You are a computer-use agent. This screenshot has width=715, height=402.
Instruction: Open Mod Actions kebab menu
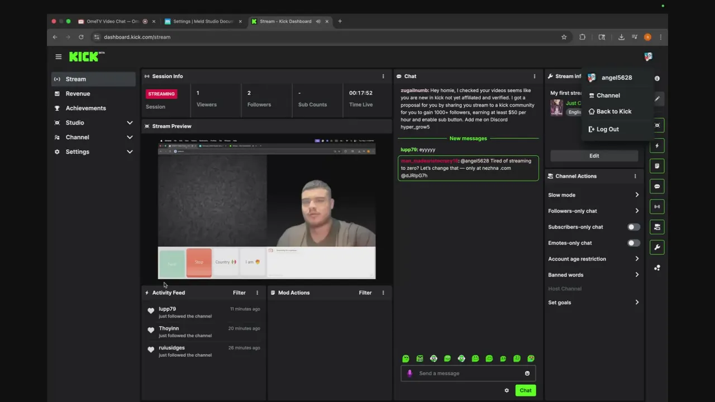coord(383,293)
